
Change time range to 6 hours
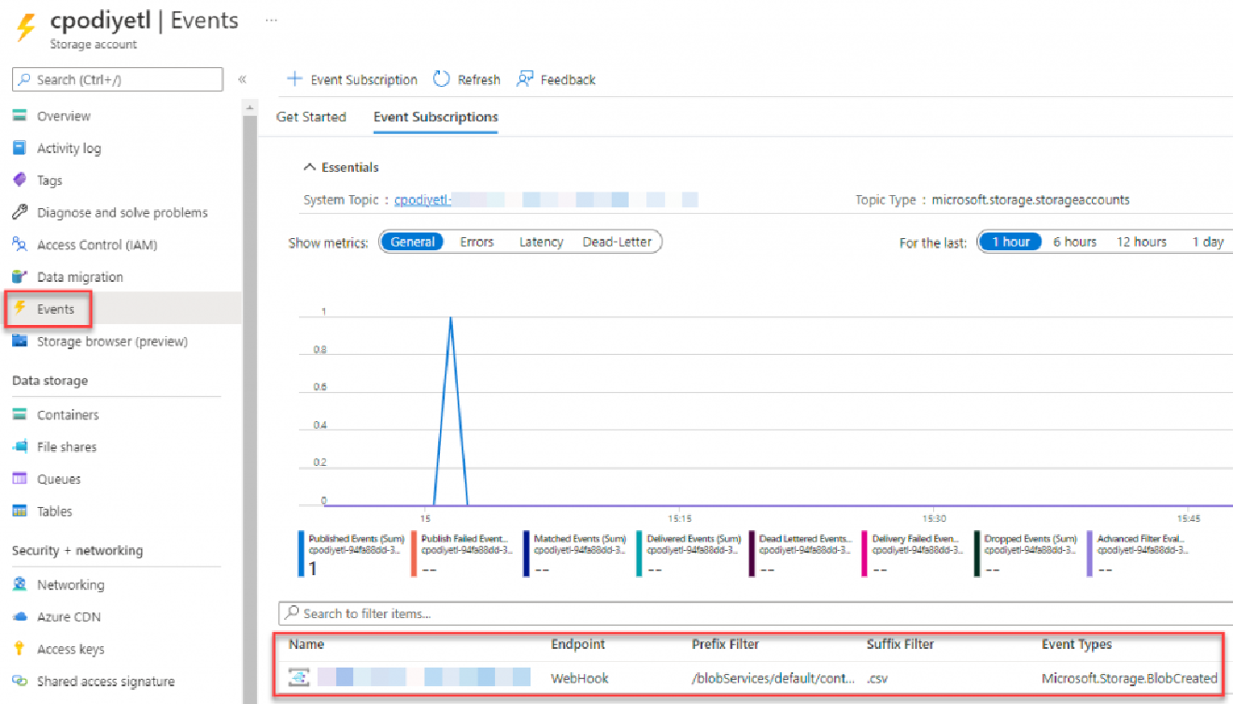(x=1074, y=241)
